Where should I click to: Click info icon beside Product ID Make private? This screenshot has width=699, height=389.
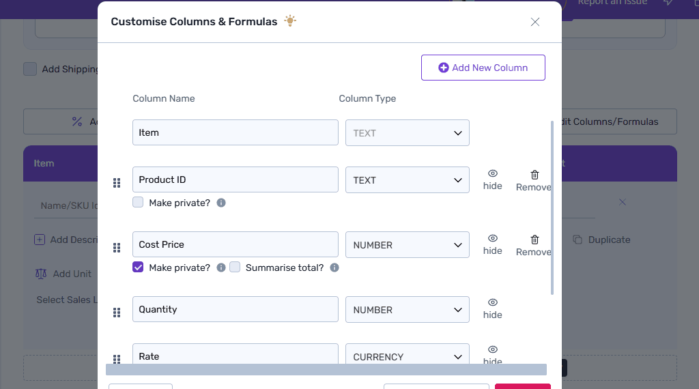(221, 203)
